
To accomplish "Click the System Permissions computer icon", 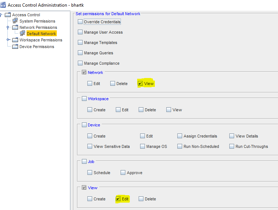I will point(15,21).
